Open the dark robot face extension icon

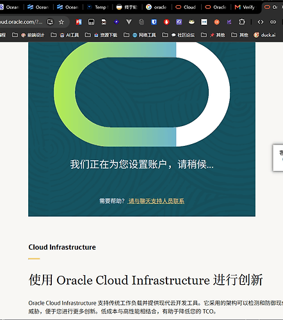(x=91, y=22)
